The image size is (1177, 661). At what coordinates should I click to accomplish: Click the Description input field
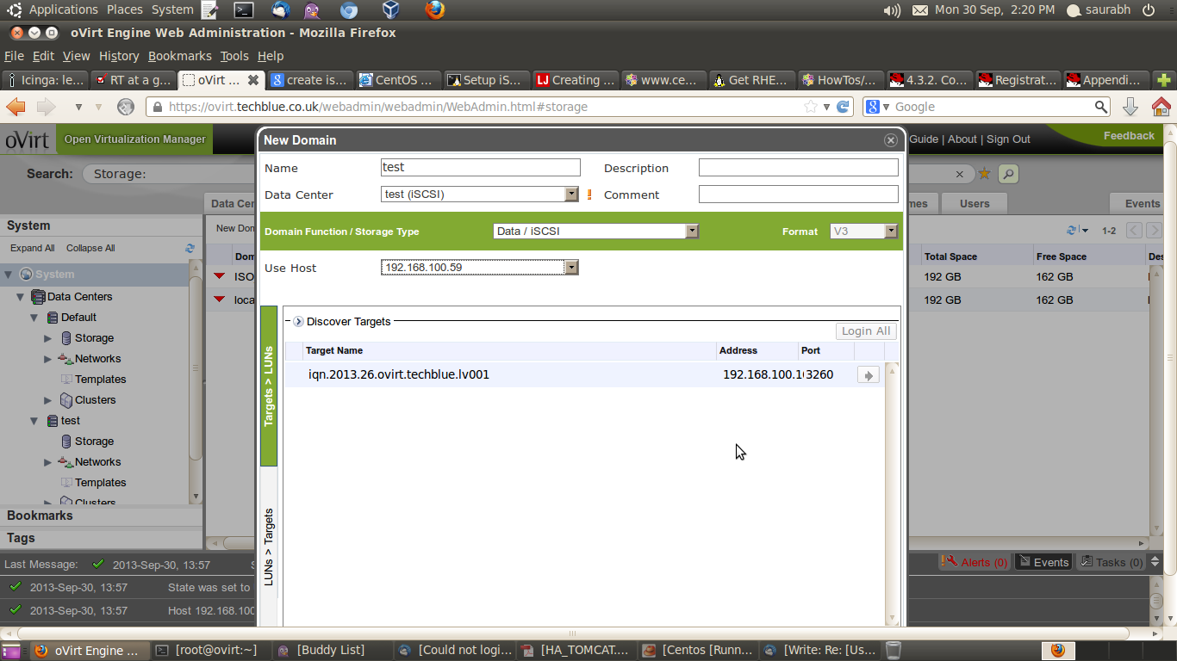pos(798,168)
